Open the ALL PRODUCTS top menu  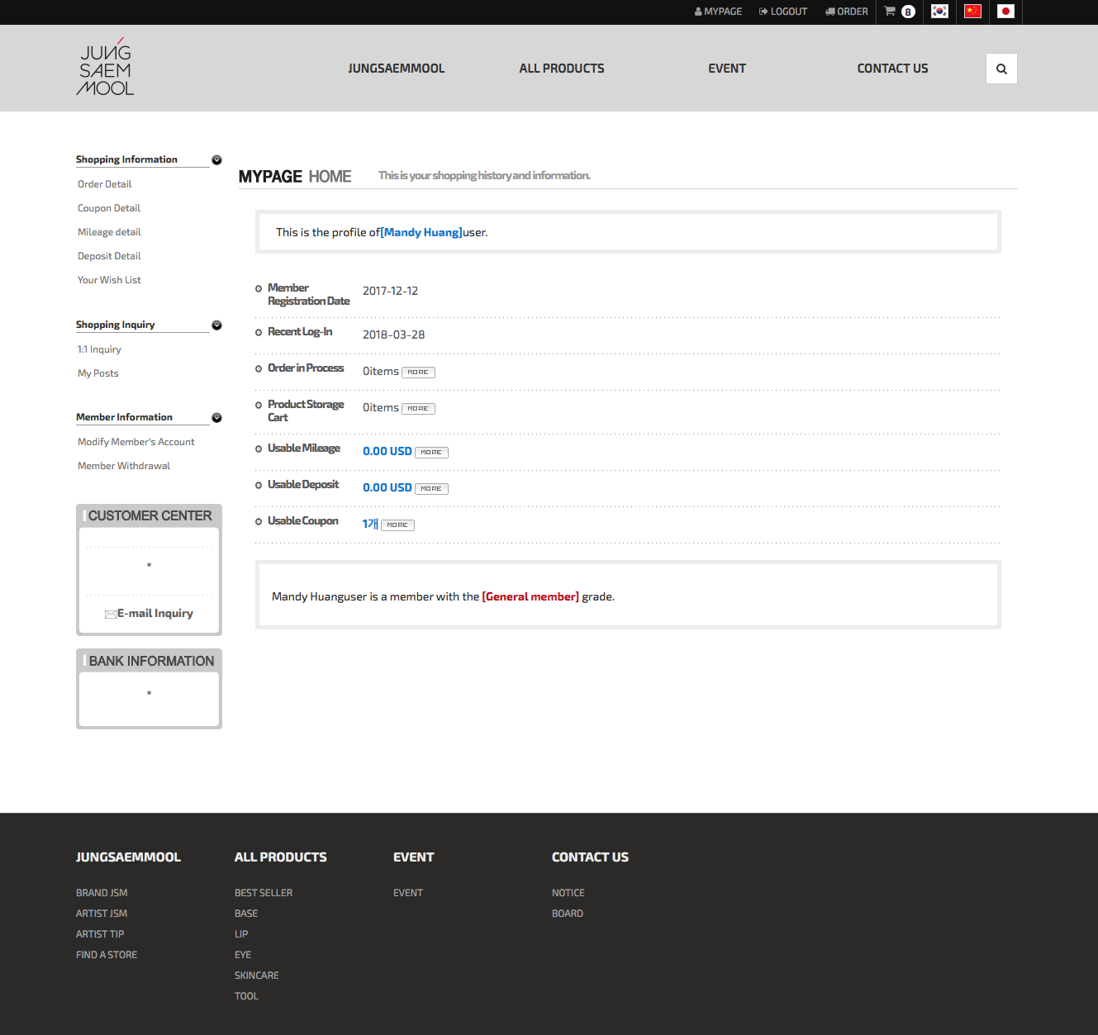562,69
